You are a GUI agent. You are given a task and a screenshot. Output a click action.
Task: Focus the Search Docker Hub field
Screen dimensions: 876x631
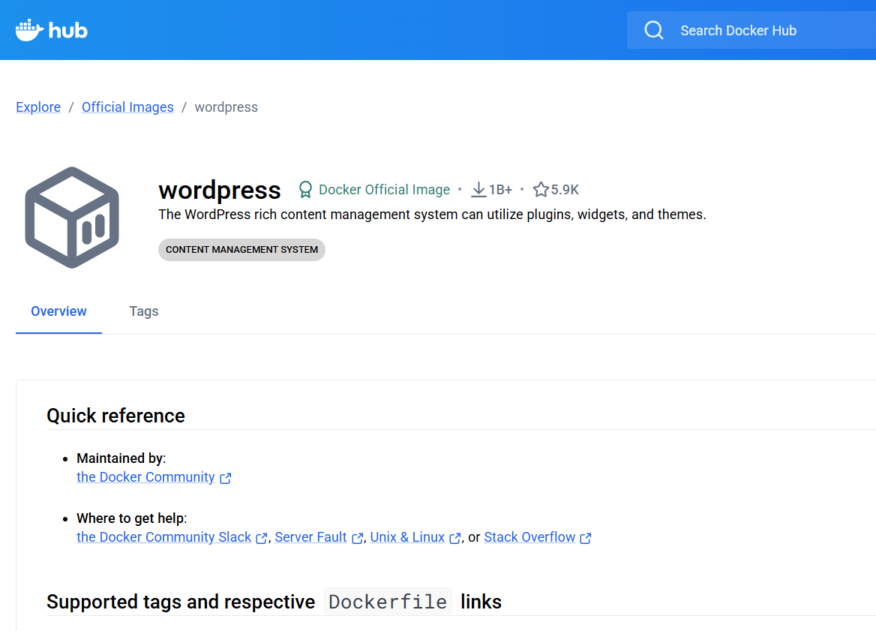751,30
